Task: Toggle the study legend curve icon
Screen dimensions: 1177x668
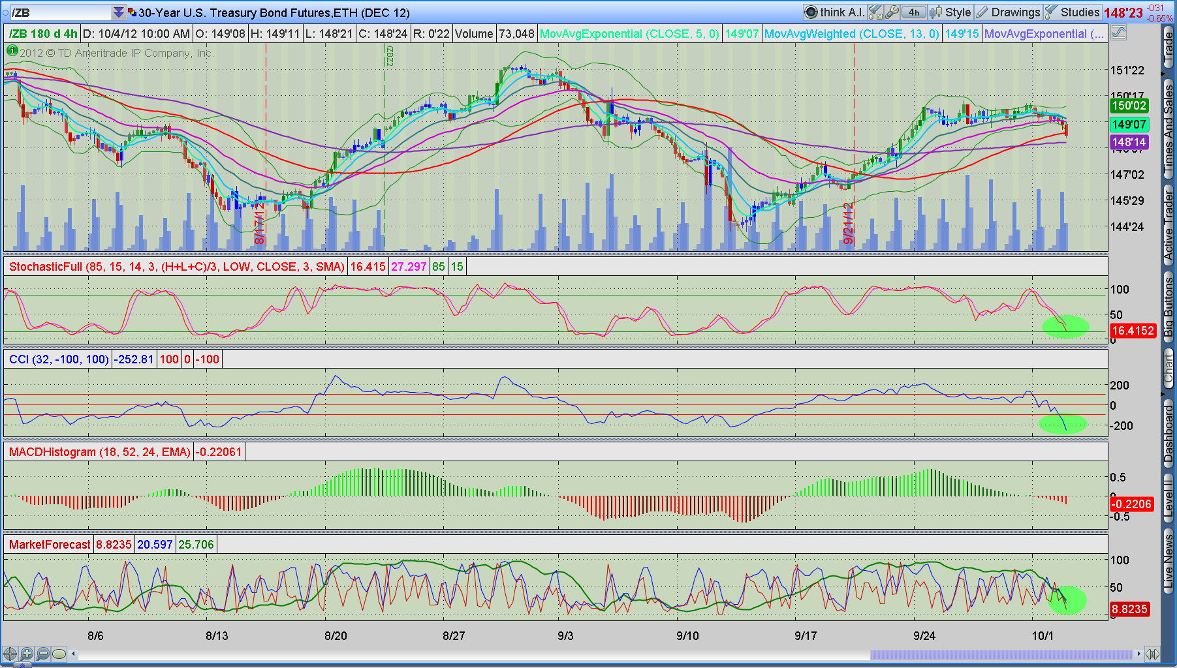Action: click(x=1118, y=33)
